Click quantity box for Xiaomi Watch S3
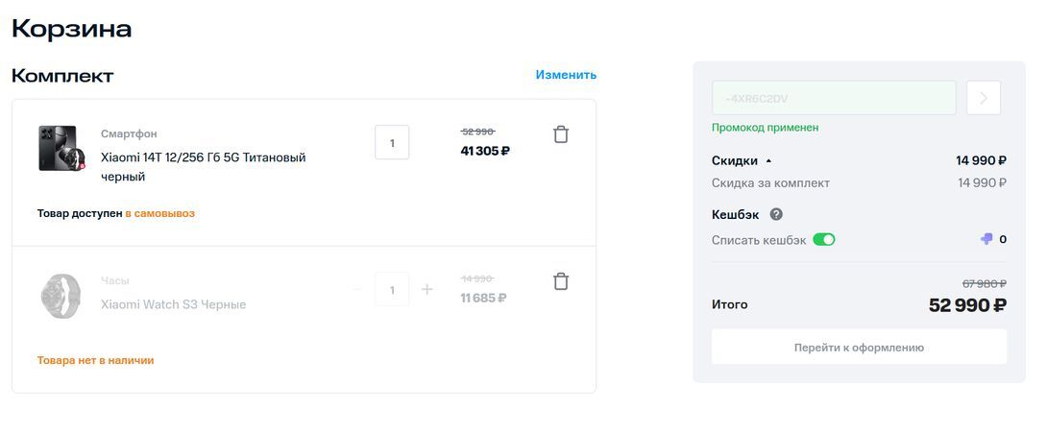This screenshot has width=1047, height=434. (392, 290)
